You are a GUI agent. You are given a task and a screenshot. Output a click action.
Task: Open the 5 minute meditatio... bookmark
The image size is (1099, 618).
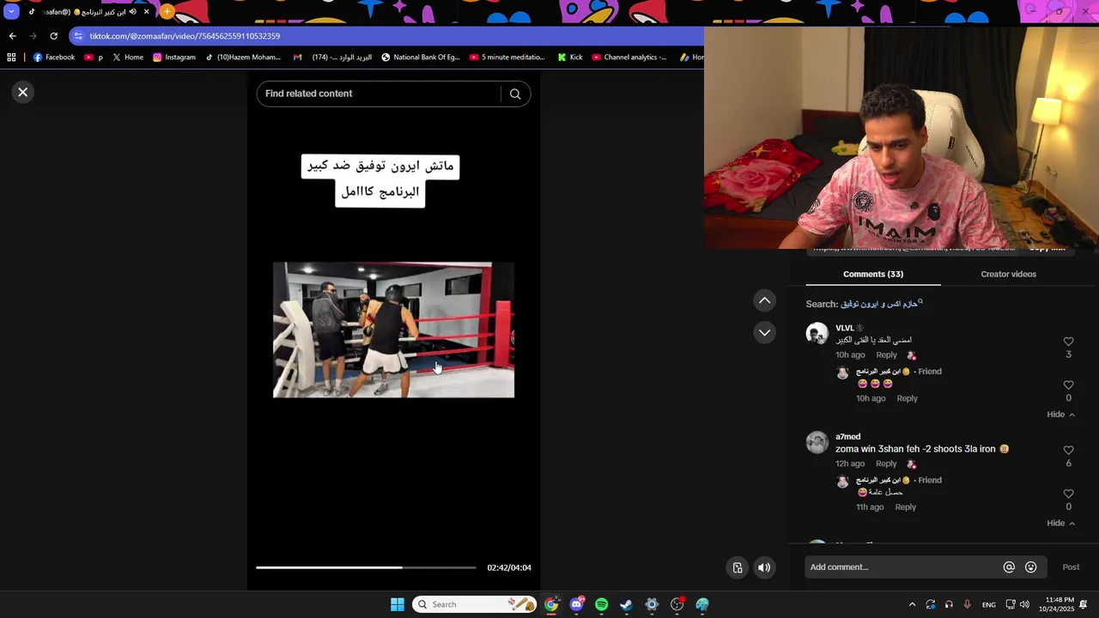coord(507,58)
